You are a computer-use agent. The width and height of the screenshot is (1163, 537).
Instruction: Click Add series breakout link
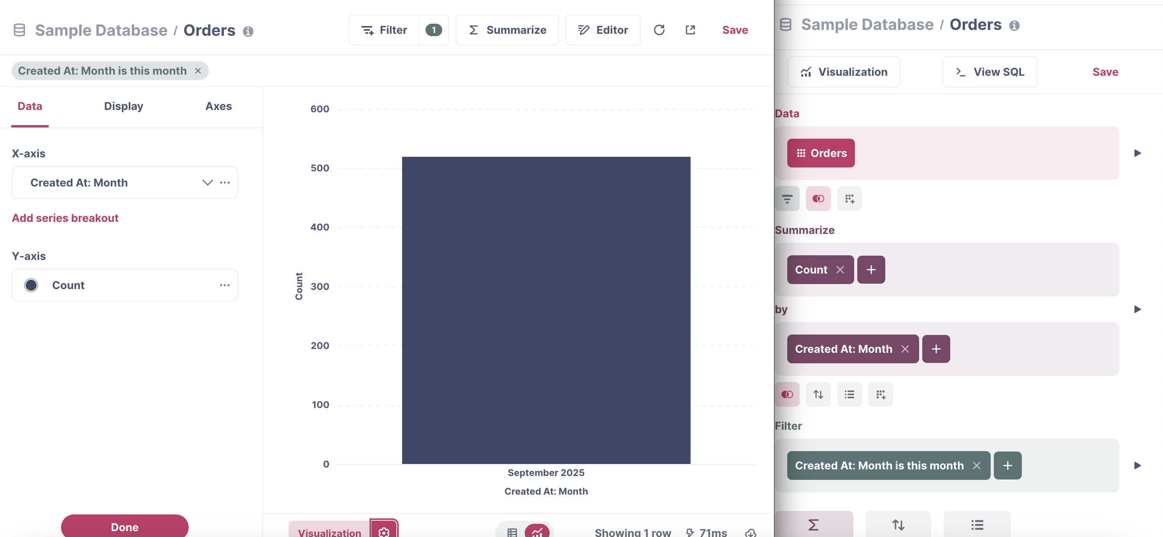click(65, 218)
